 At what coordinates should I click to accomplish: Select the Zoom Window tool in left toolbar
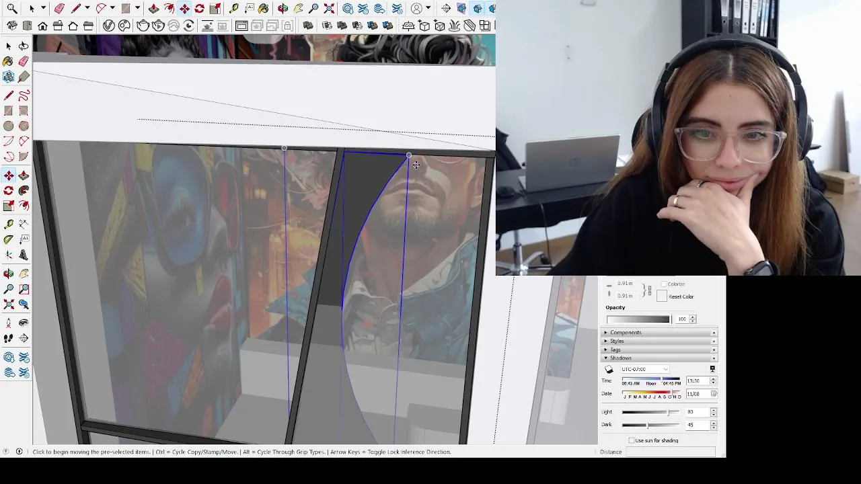tap(24, 288)
